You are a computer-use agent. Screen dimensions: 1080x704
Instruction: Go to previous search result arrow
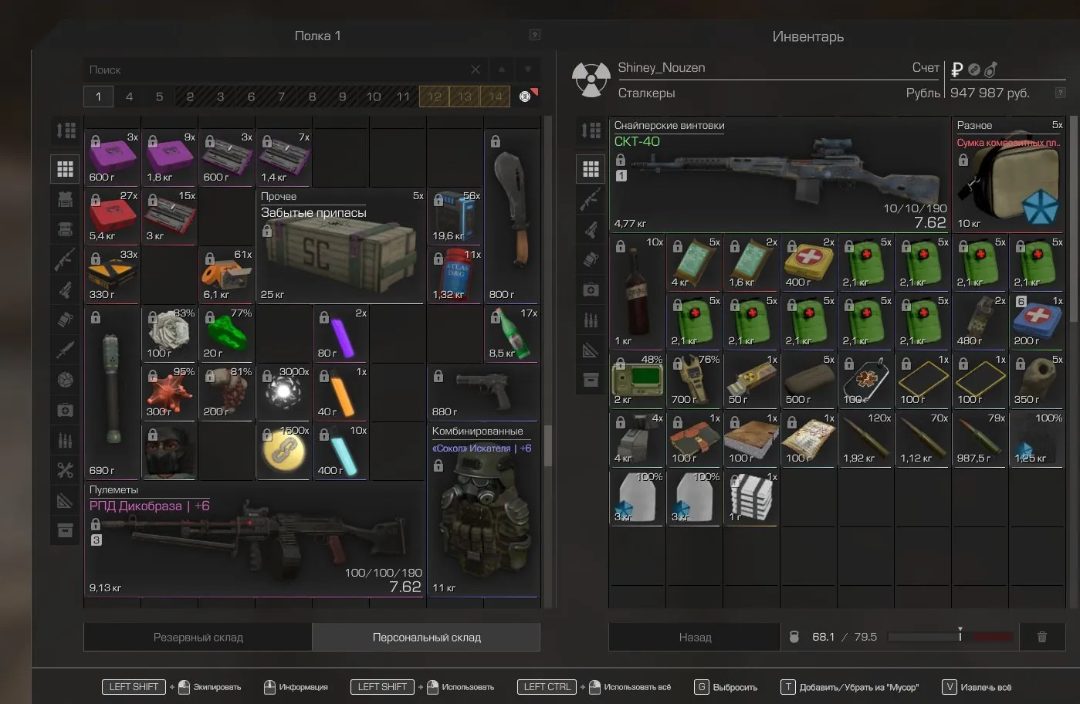pos(502,69)
